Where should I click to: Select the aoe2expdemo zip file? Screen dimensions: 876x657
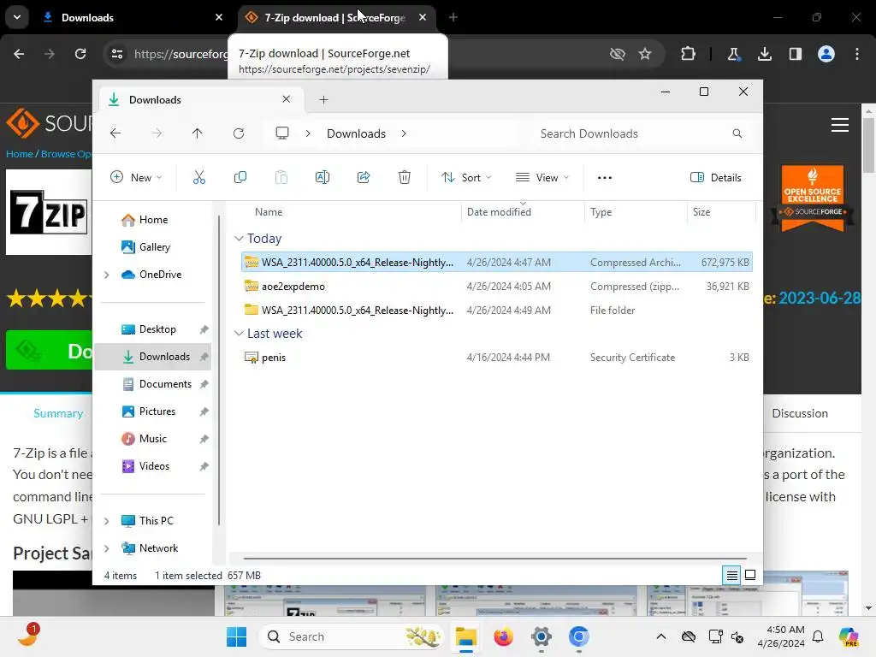click(497, 287)
